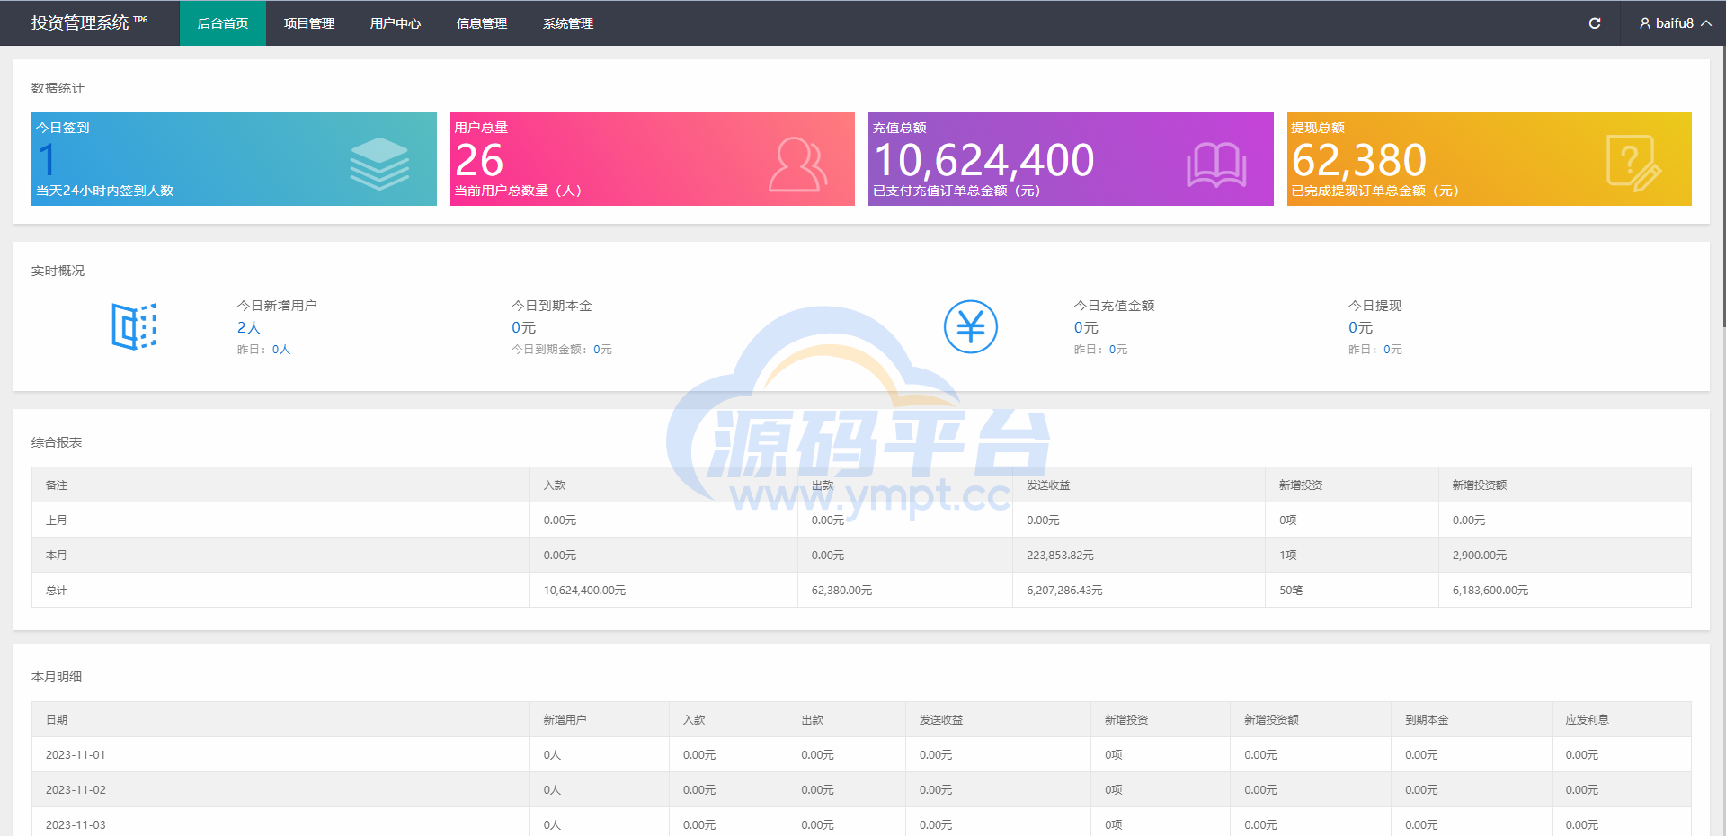Click the users icon on 用户总量 card
The image size is (1726, 836).
(x=796, y=165)
